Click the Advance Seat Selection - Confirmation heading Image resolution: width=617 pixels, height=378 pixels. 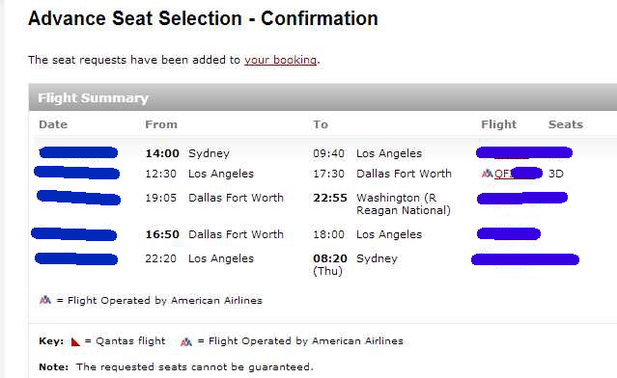pyautogui.click(x=203, y=18)
